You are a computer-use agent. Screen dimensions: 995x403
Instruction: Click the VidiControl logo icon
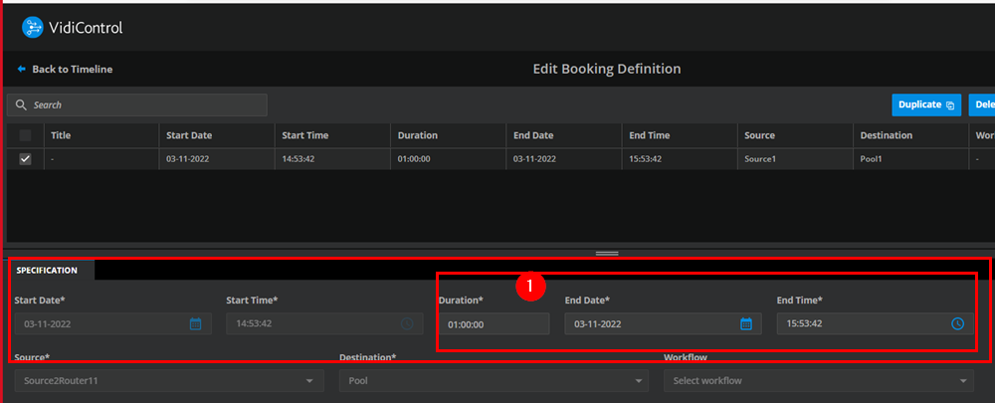pyautogui.click(x=33, y=28)
